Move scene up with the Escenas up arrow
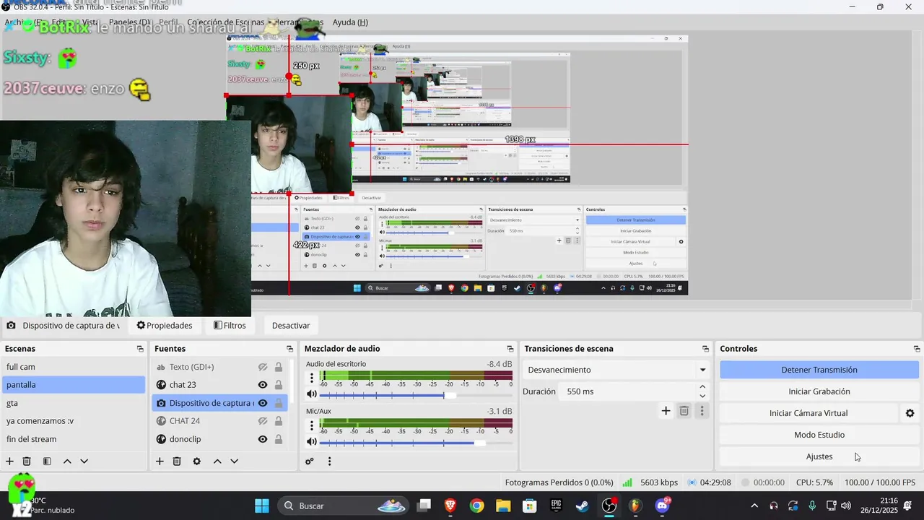 tap(67, 461)
